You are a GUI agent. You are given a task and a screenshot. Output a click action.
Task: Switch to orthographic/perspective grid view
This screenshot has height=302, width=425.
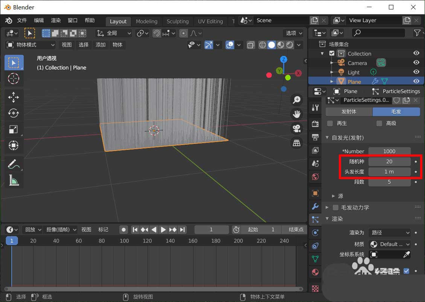pos(297,143)
